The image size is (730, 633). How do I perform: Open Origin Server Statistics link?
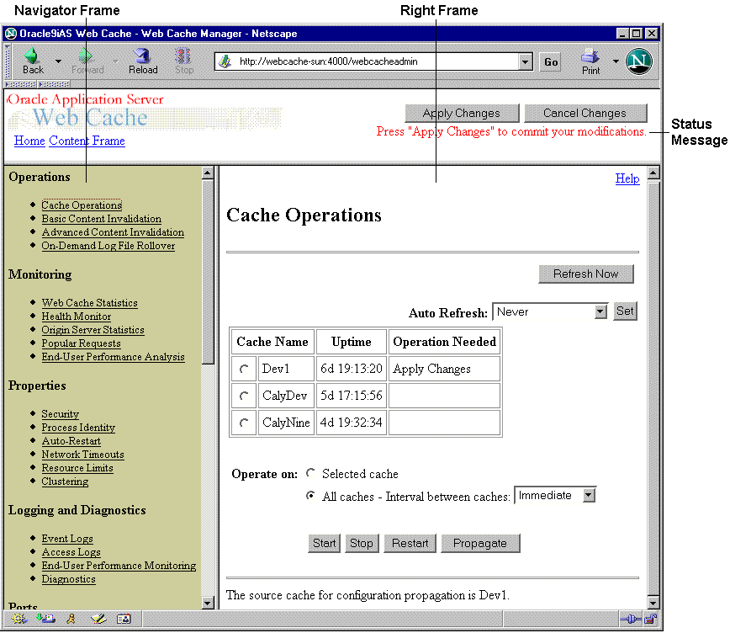pos(93,330)
